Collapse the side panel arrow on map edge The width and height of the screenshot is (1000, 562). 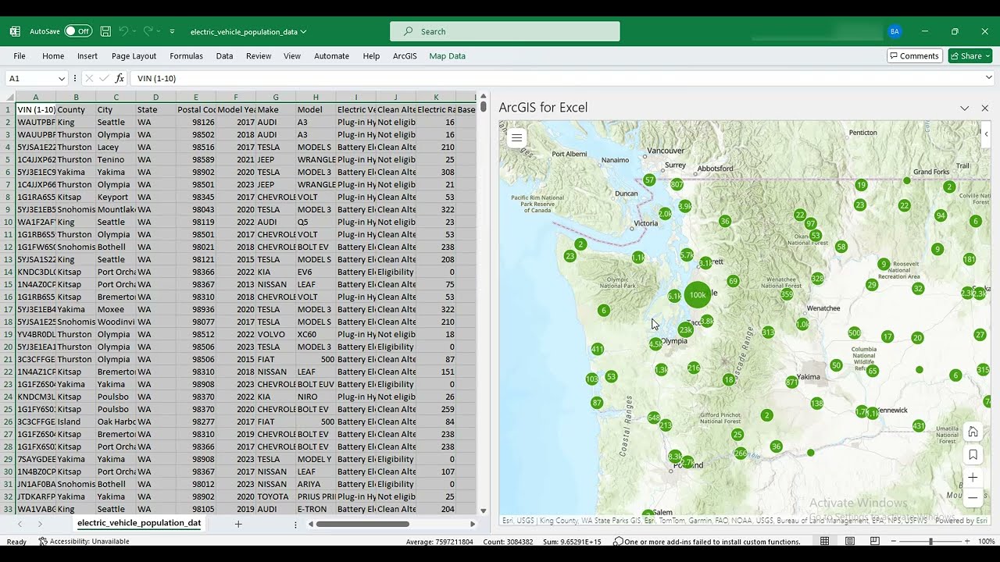pos(986,134)
